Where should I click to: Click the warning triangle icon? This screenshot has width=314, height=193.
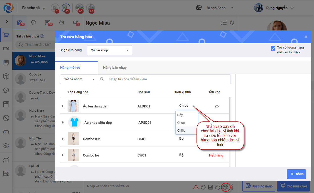click(x=196, y=187)
